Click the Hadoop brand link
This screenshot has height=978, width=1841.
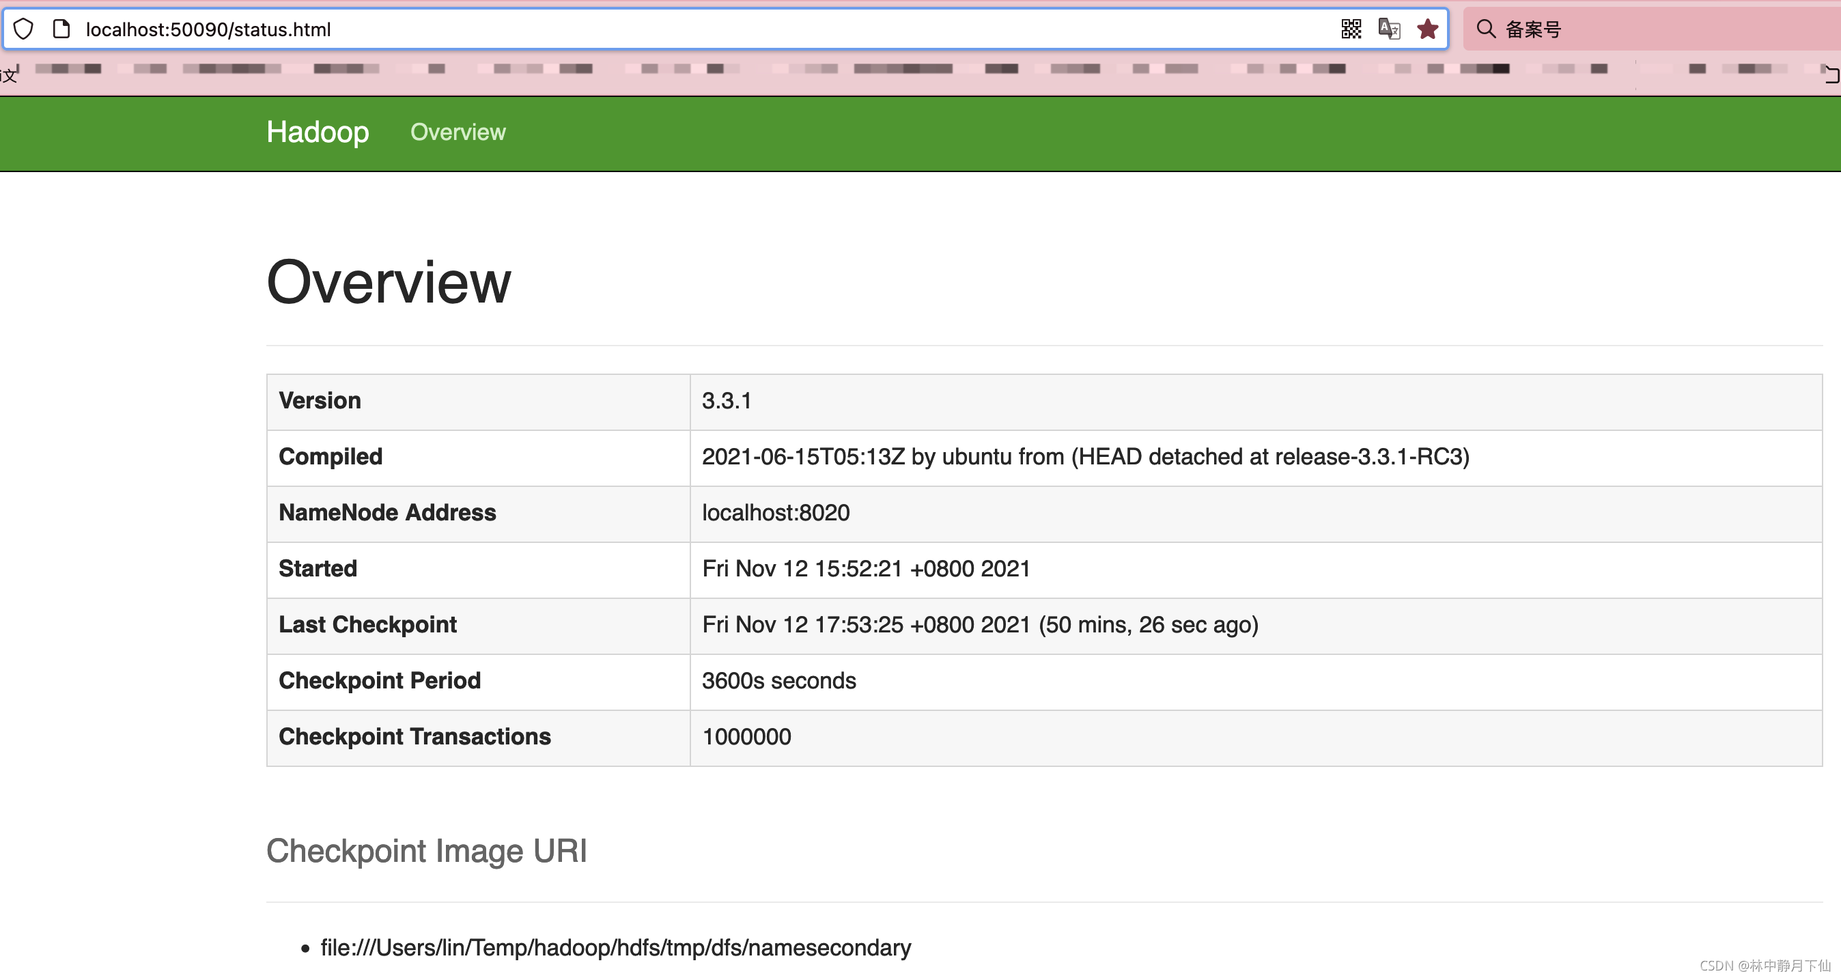pos(318,132)
